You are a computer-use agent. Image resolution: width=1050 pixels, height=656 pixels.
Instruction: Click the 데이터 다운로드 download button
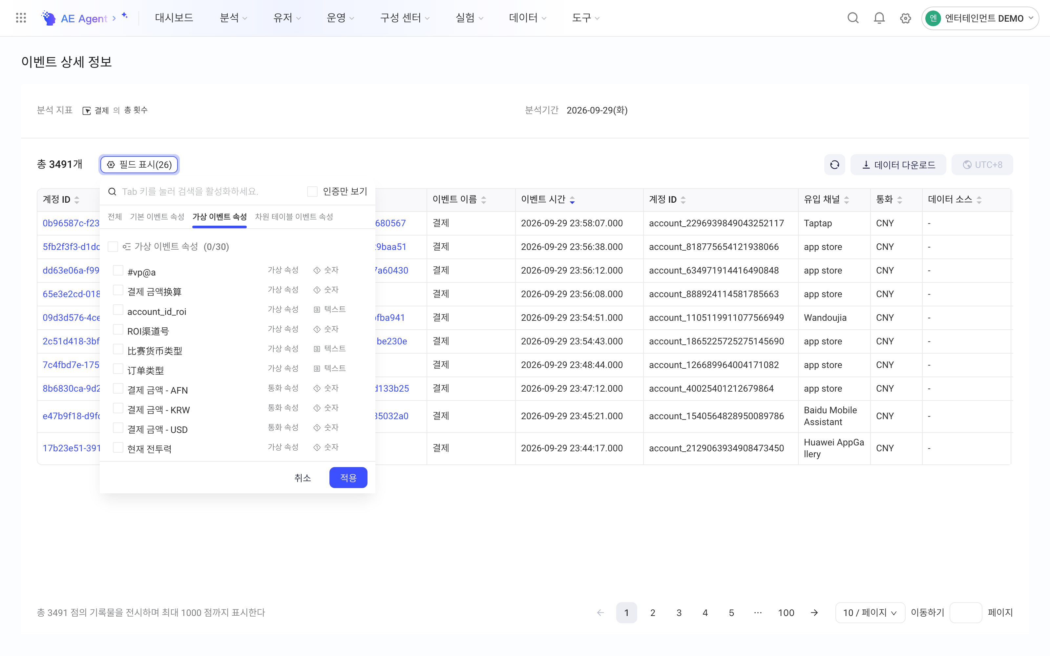(x=898, y=165)
